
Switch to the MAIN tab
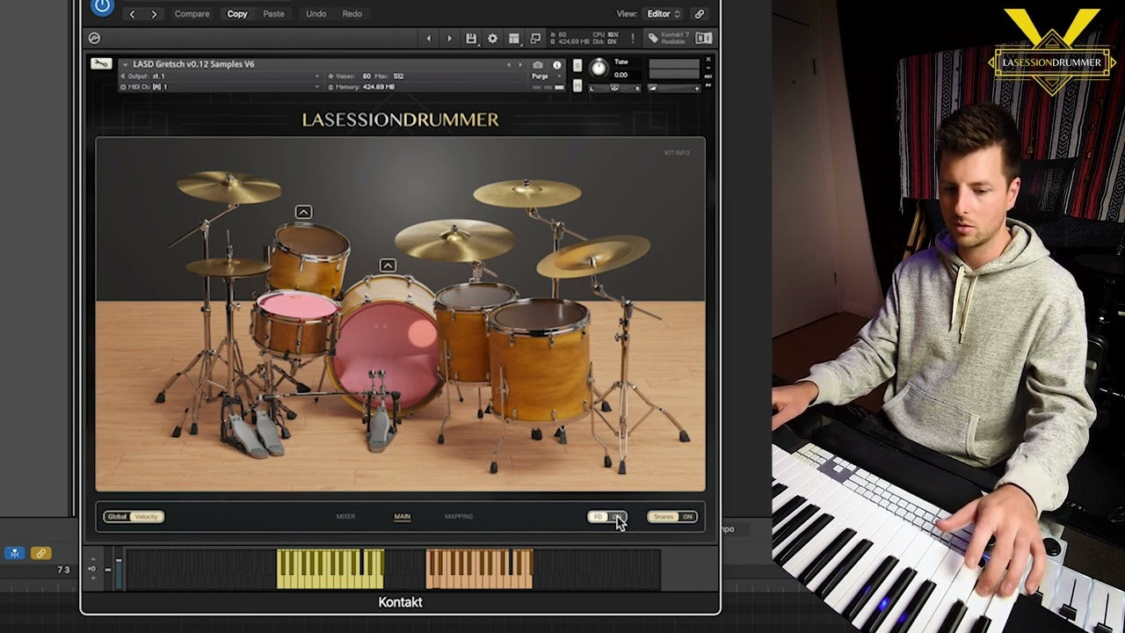(x=403, y=517)
